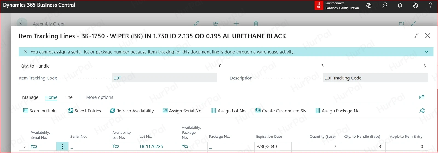Click the pin action bar icon
Viewport: 438px width, 153px height.
[x=422, y=111]
